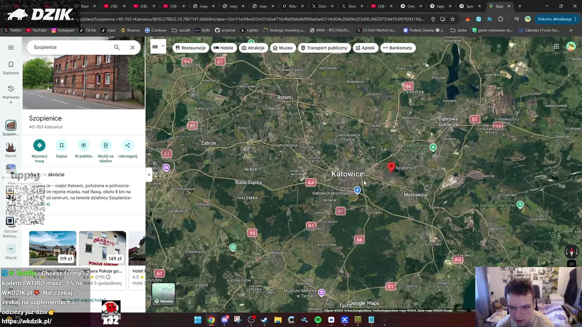Click the Wyznacz trasę directions icon
This screenshot has width=582, height=327.
(x=40, y=145)
